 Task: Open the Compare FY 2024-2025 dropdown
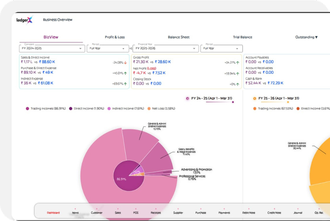click(52, 49)
